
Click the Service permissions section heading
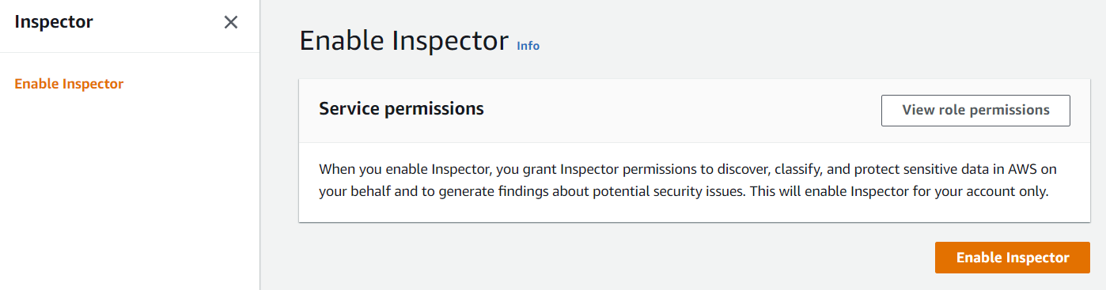401,109
